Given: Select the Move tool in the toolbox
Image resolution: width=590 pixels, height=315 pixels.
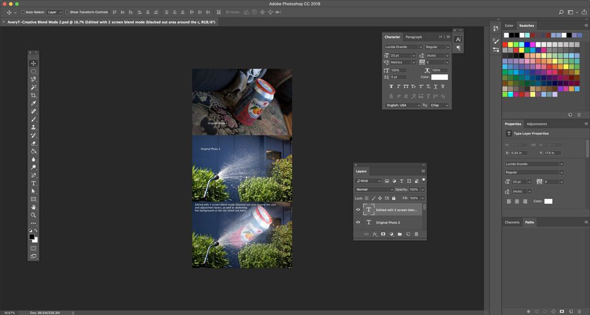Looking at the screenshot, I should pyautogui.click(x=34, y=64).
